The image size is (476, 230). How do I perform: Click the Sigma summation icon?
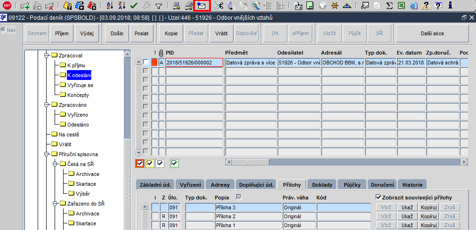pos(389,5)
